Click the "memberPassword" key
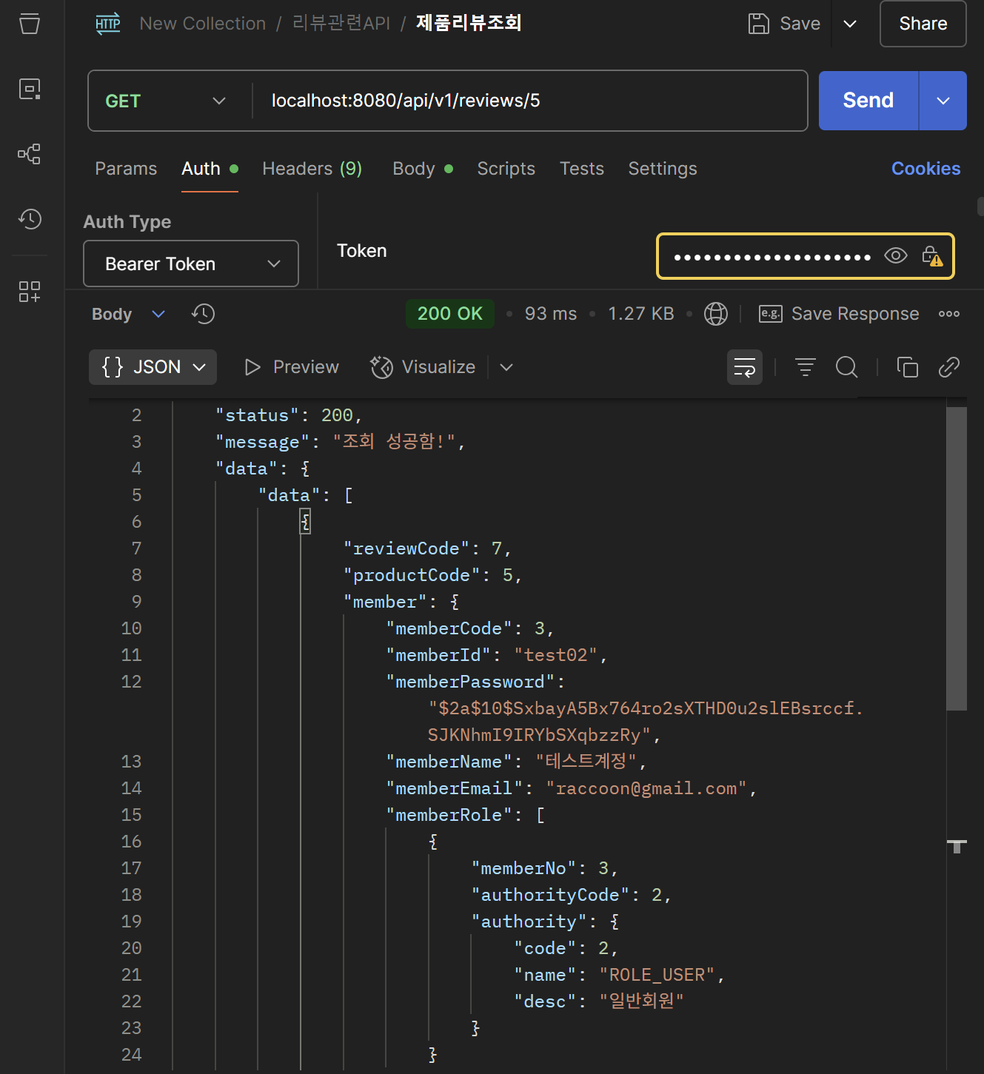Screen dimensions: 984x1074 click(x=470, y=682)
